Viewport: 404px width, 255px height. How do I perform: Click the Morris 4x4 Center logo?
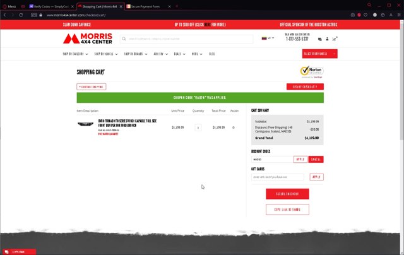pyautogui.click(x=88, y=39)
